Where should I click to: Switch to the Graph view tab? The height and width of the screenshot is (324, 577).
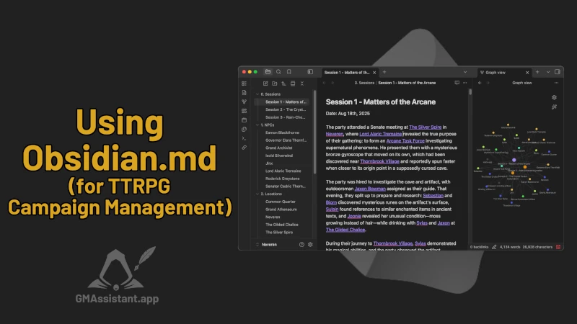[x=498, y=72]
